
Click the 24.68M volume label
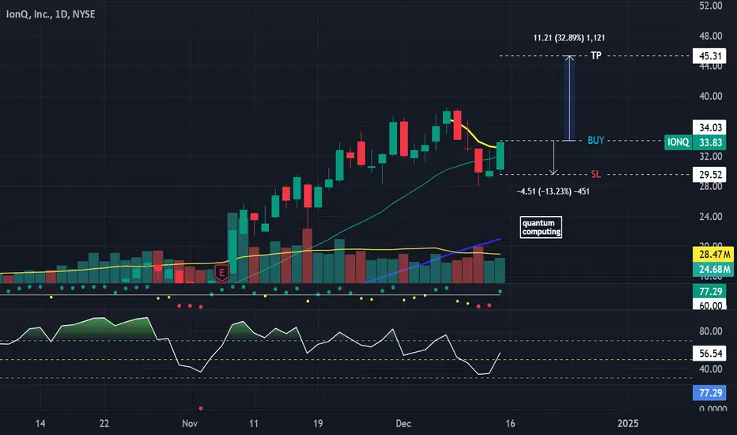[714, 269]
